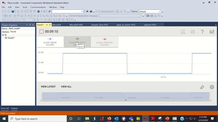
Task: Click the overview horizontal scrollbar thumb
Action: click(126, 100)
